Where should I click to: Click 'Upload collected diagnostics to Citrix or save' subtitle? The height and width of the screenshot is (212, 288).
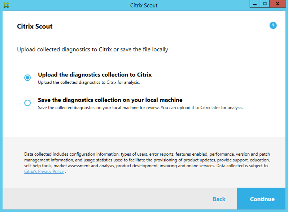click(x=92, y=49)
